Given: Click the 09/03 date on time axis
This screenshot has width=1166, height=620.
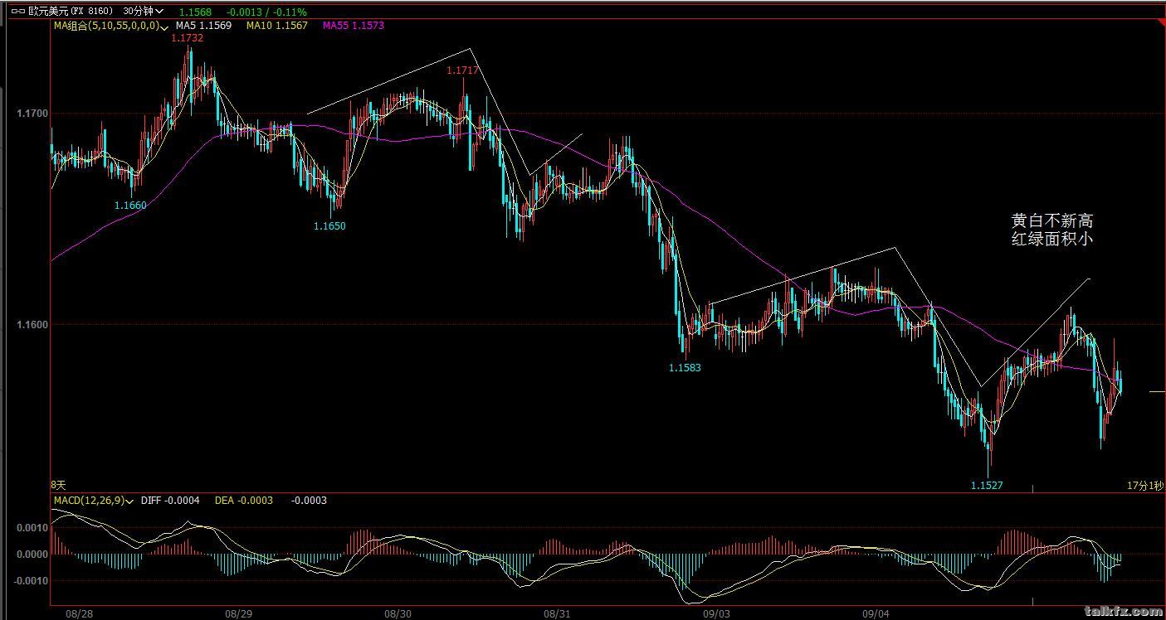Looking at the screenshot, I should [x=716, y=614].
